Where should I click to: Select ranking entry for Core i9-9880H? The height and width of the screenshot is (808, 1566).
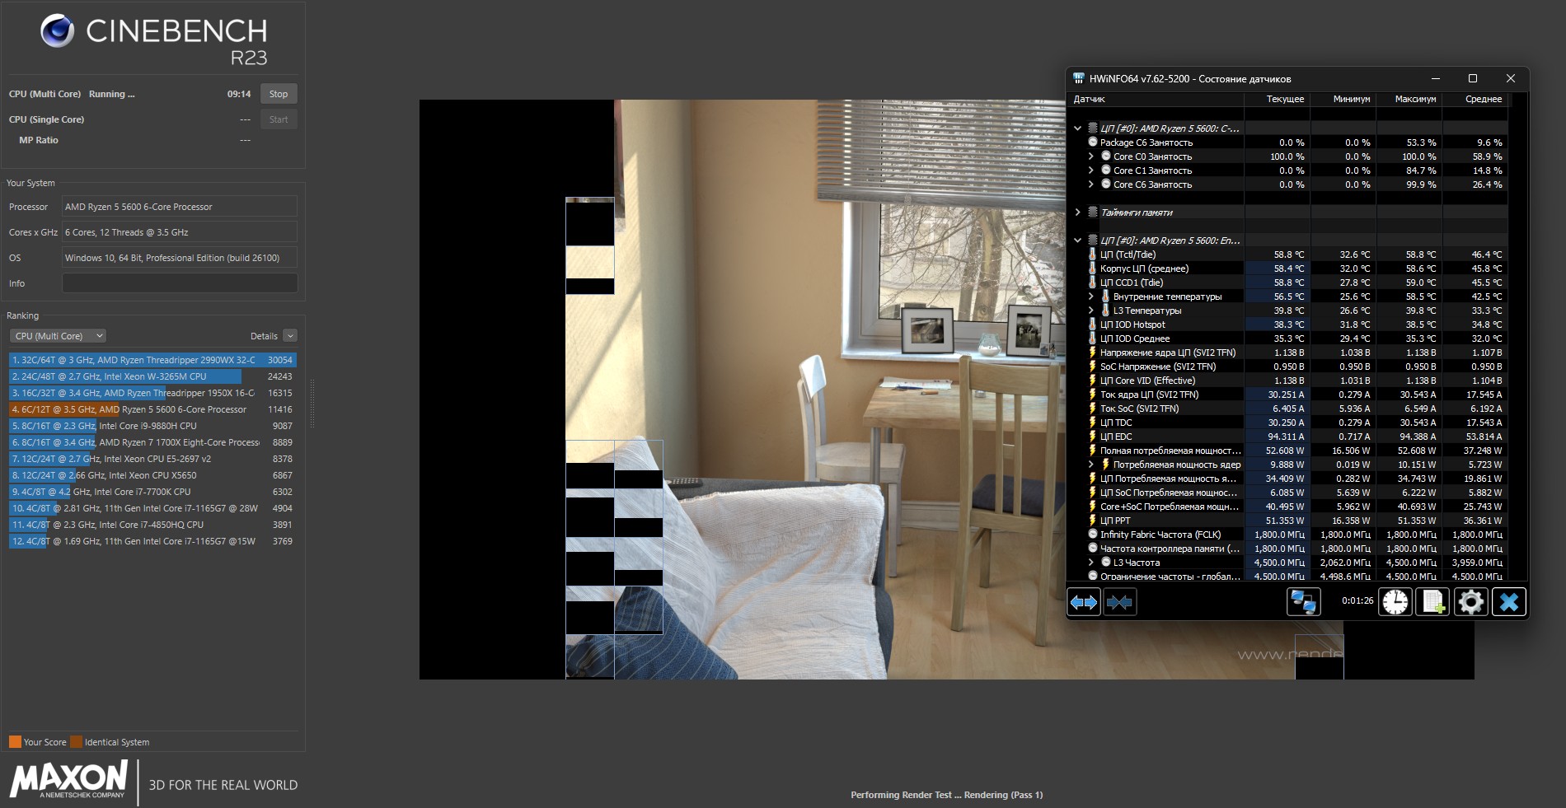click(x=152, y=426)
